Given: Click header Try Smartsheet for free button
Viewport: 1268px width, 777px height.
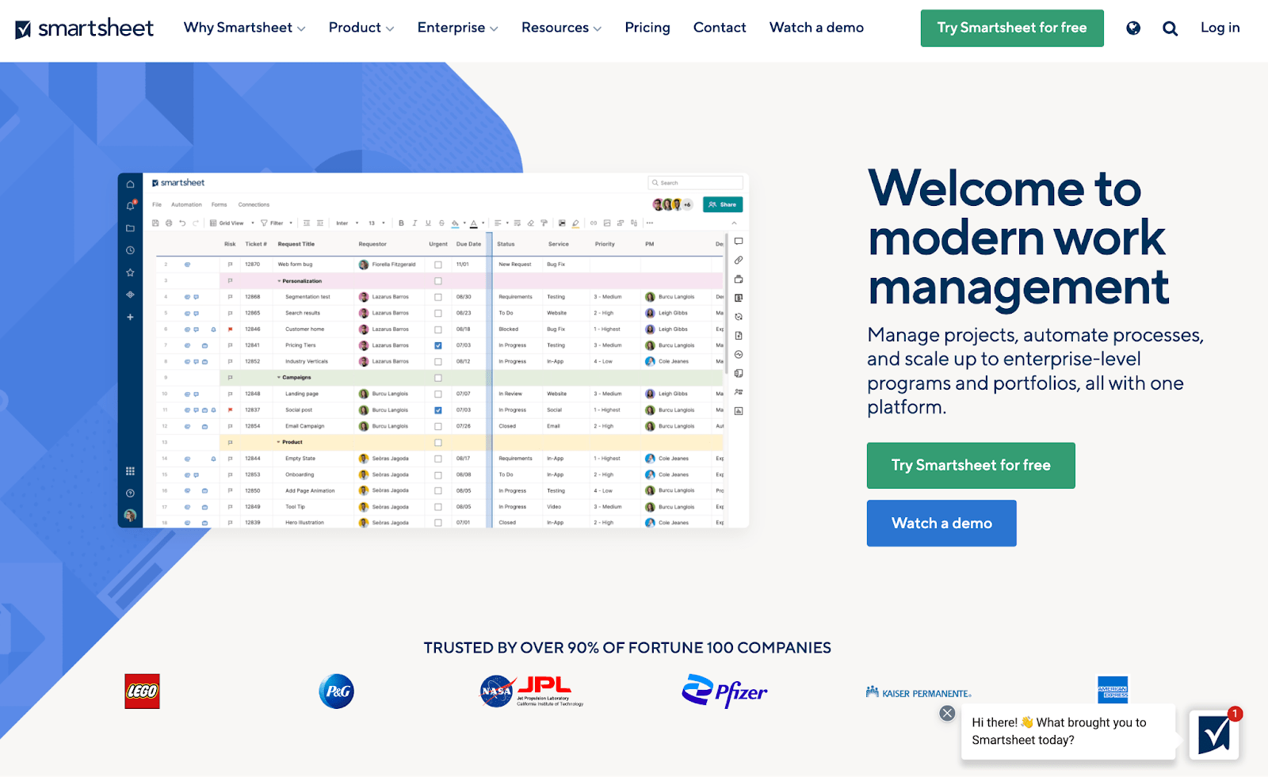Looking at the screenshot, I should [1012, 28].
